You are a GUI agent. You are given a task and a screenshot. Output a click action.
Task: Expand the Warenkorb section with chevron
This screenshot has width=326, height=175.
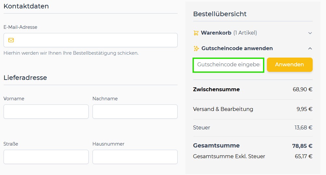coord(310,33)
